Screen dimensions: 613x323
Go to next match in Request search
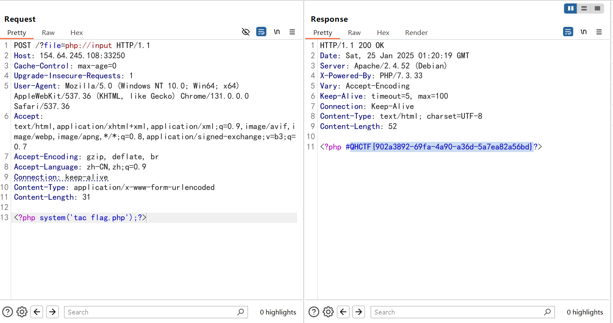tap(53, 312)
